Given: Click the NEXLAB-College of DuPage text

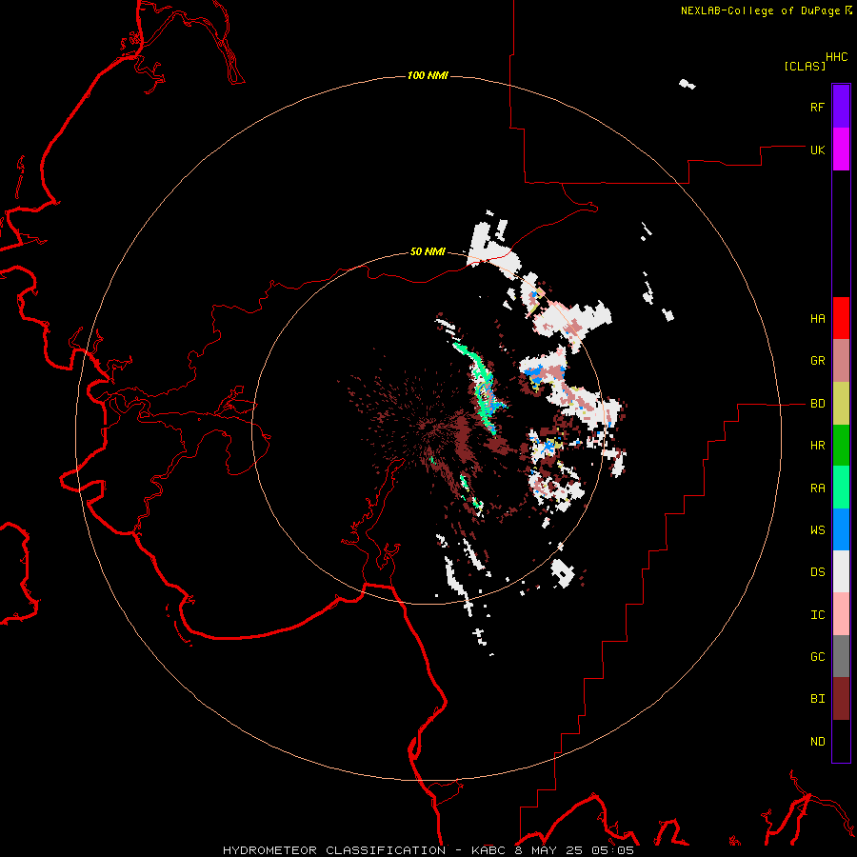Looking at the screenshot, I should pos(760,10).
